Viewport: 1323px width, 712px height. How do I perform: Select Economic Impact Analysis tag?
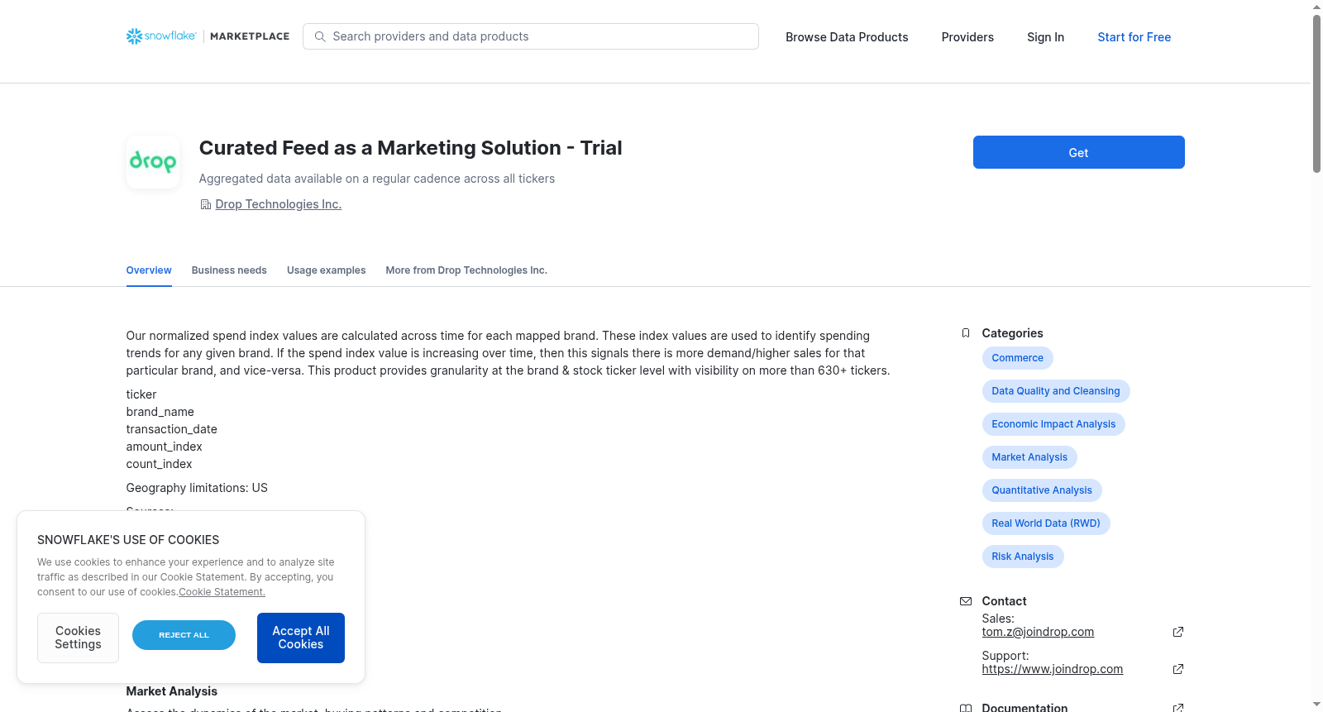click(1053, 424)
